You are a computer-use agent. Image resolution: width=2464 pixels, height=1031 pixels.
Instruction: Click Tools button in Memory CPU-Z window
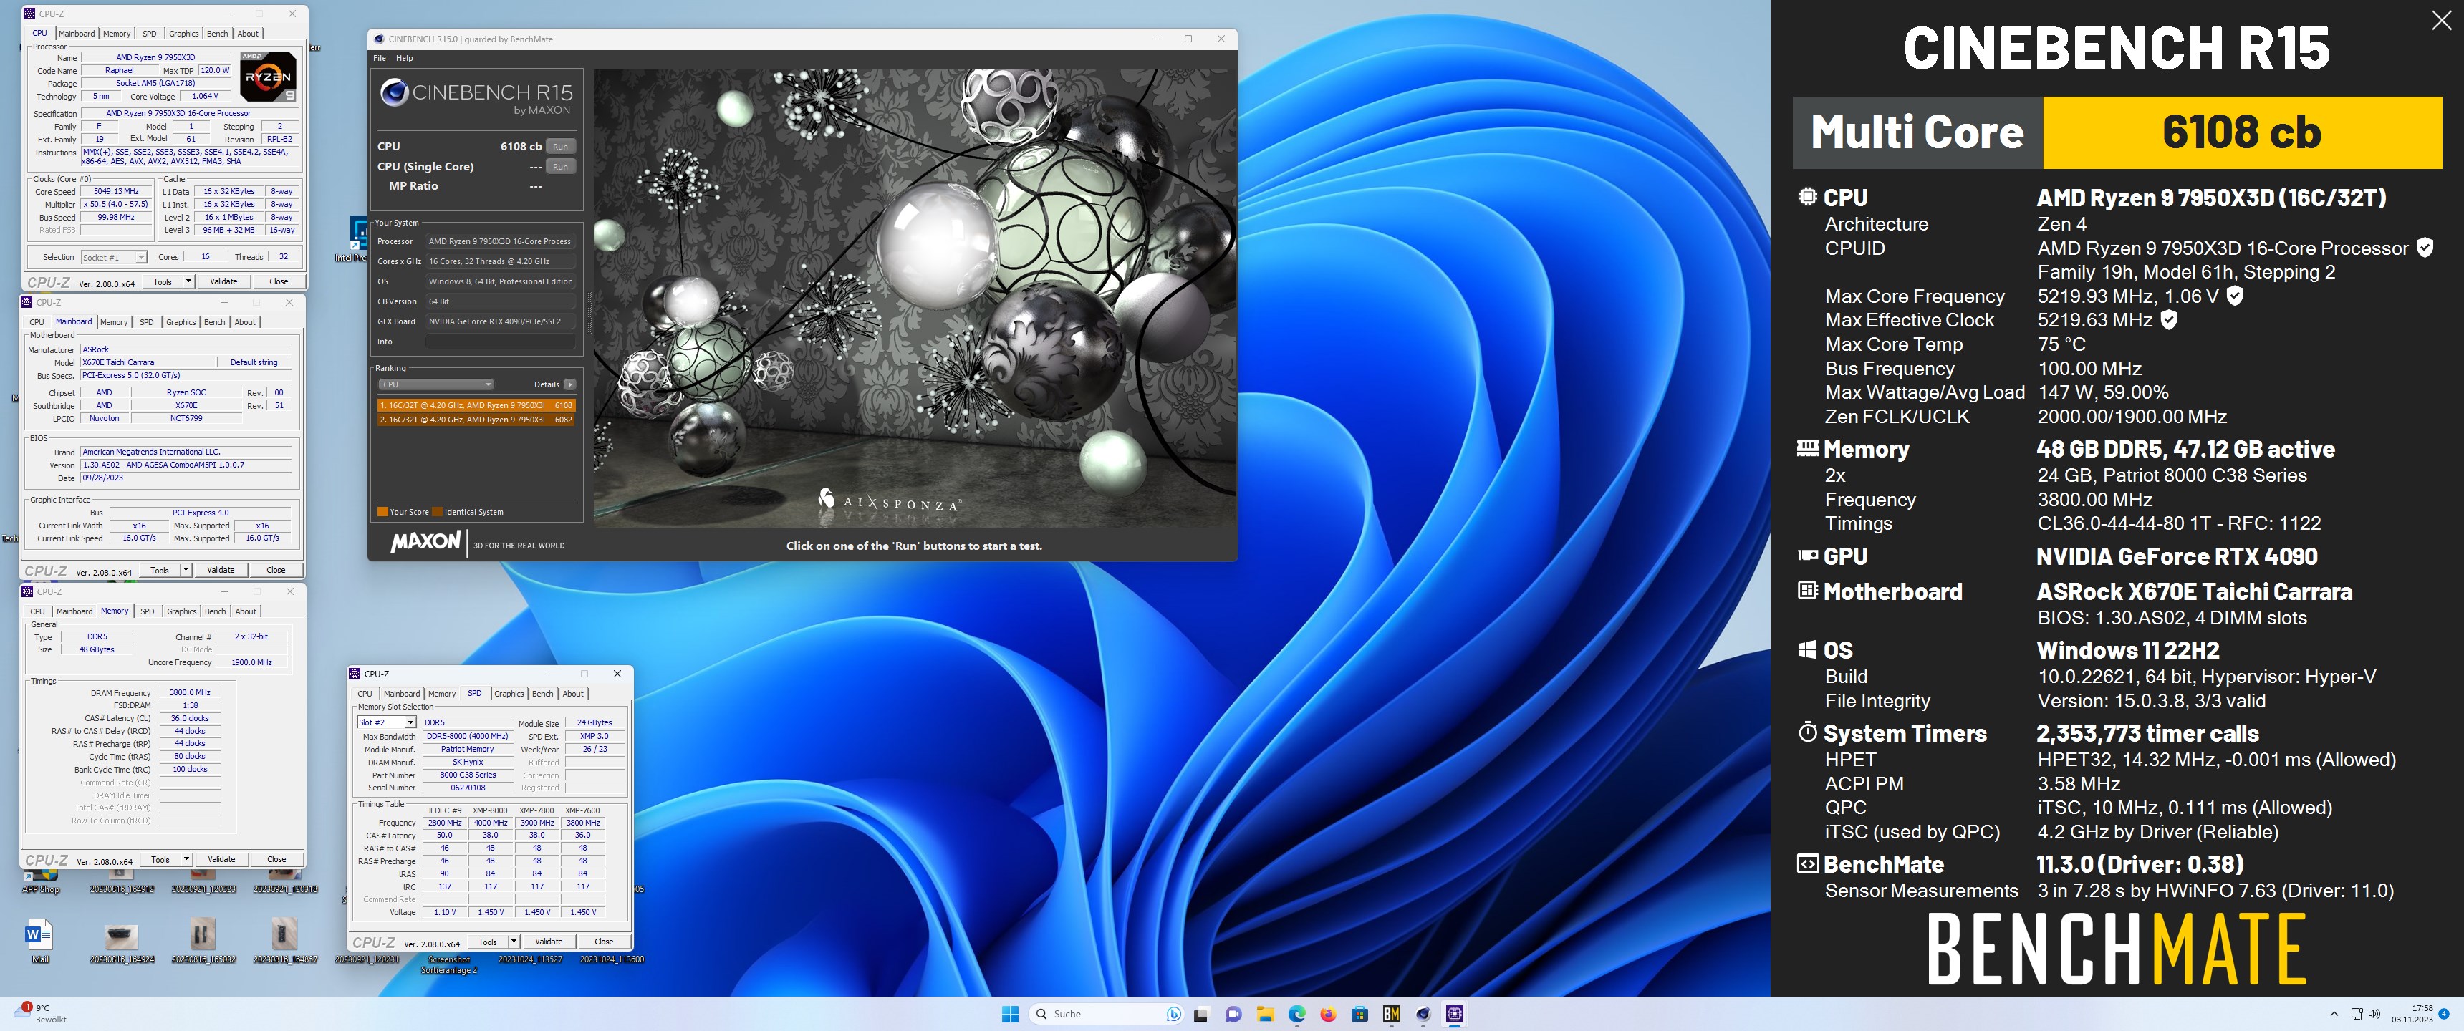[x=160, y=859]
